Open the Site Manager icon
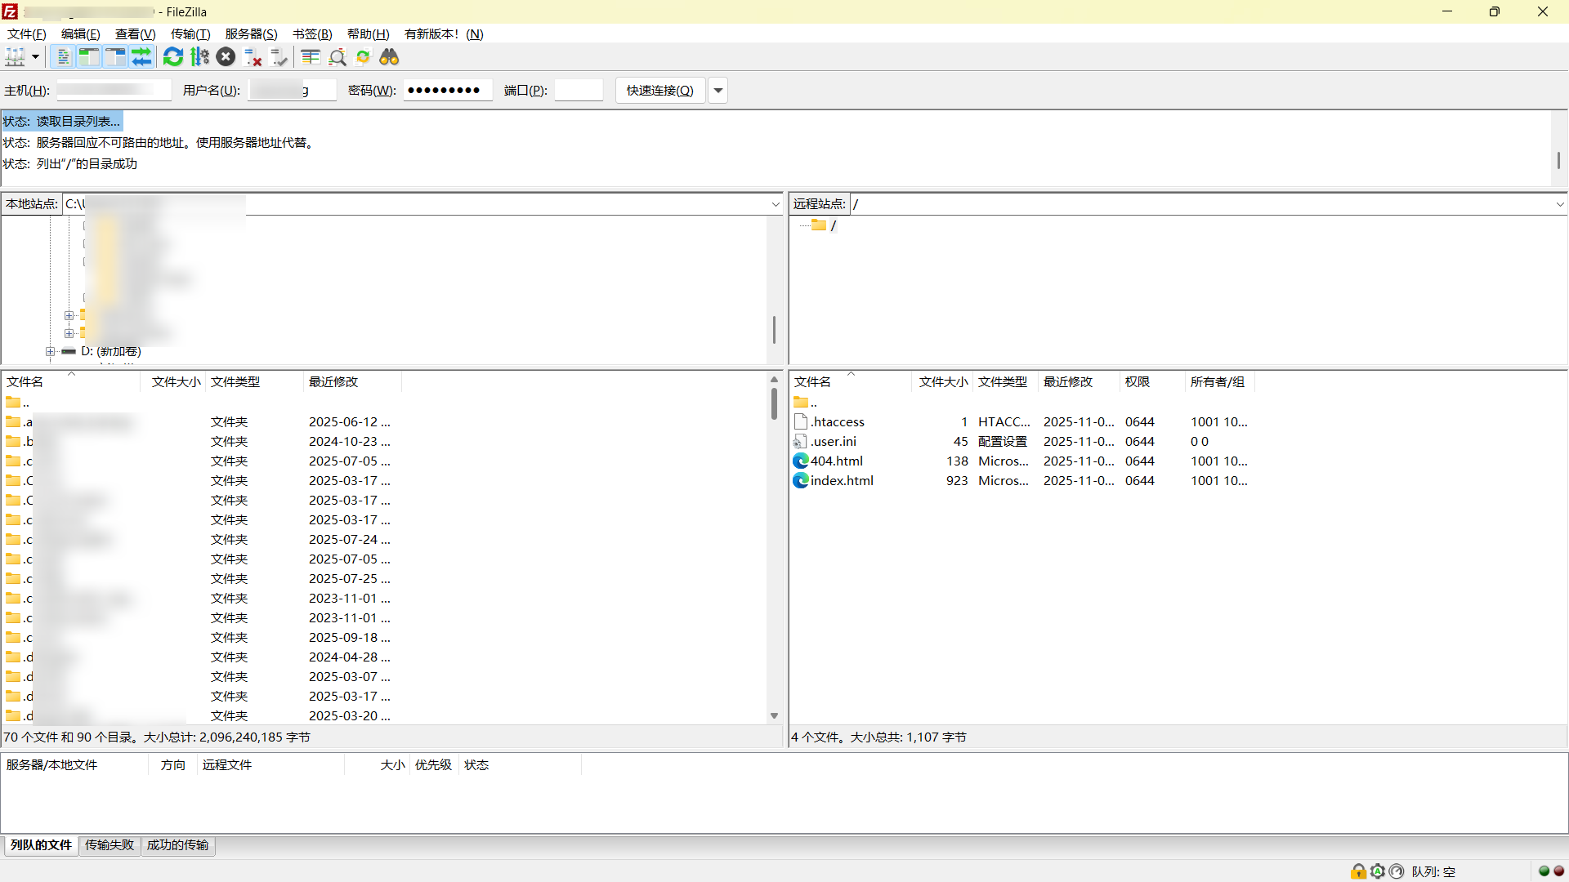This screenshot has height=882, width=1569. (x=15, y=57)
